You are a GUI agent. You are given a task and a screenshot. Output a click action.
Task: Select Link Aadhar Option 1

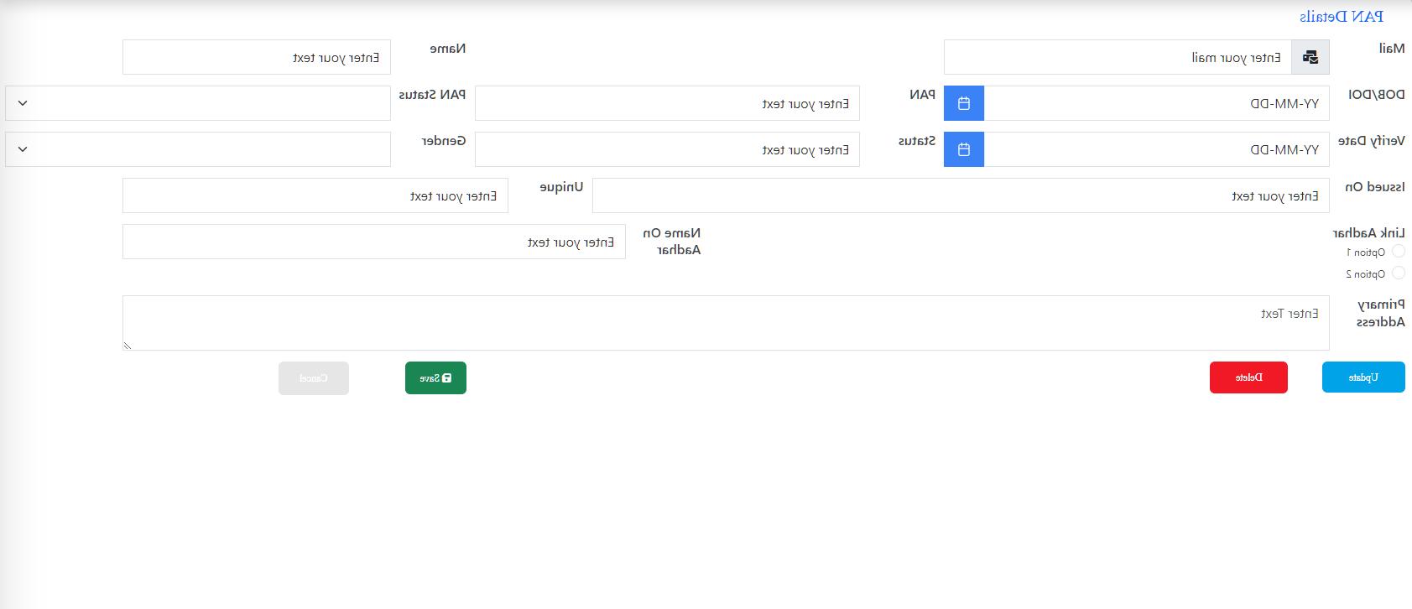coord(1398,252)
